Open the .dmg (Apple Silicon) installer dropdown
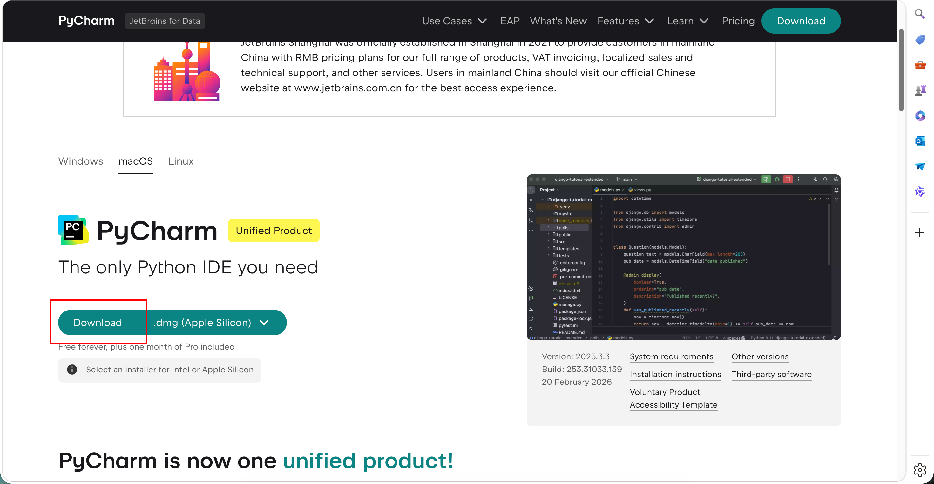 point(212,323)
